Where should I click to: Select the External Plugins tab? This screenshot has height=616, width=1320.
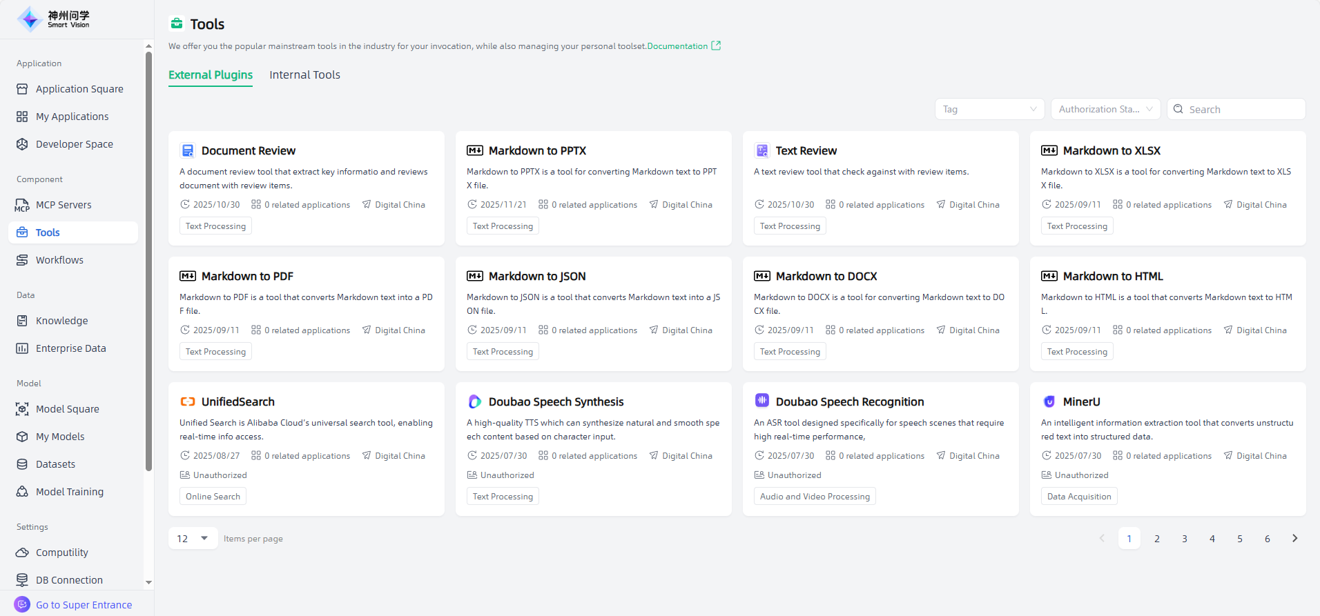(x=211, y=74)
